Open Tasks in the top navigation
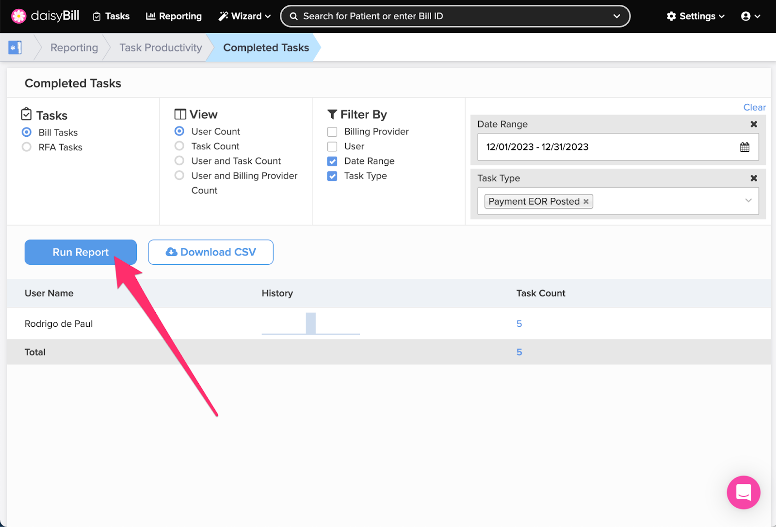 [x=111, y=16]
